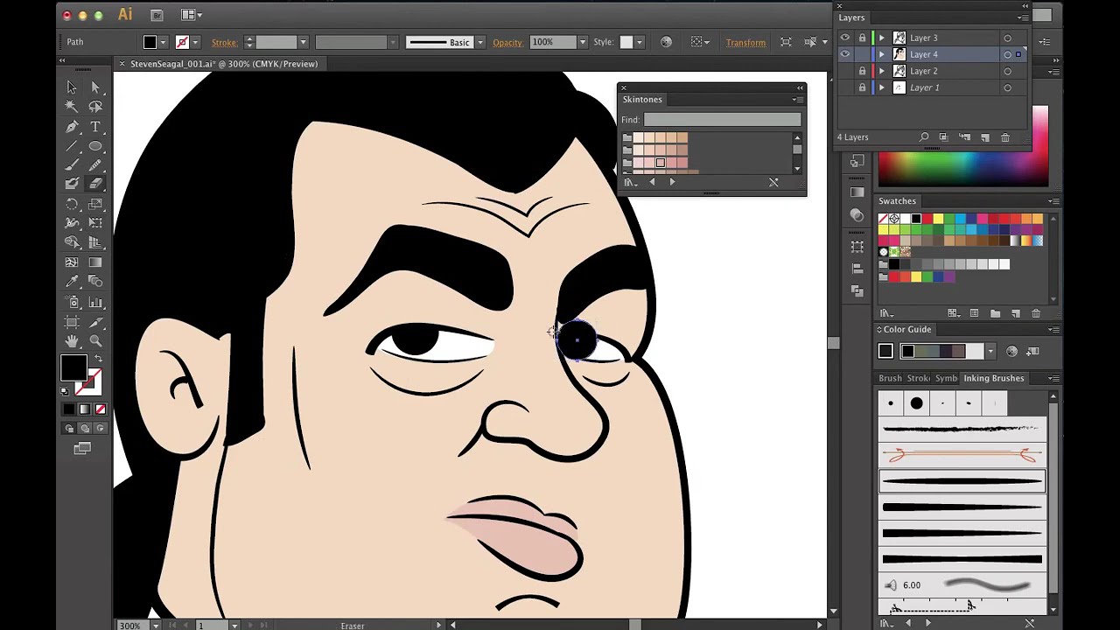Open the Style dropdown arrow
1120x630 pixels.
click(639, 42)
